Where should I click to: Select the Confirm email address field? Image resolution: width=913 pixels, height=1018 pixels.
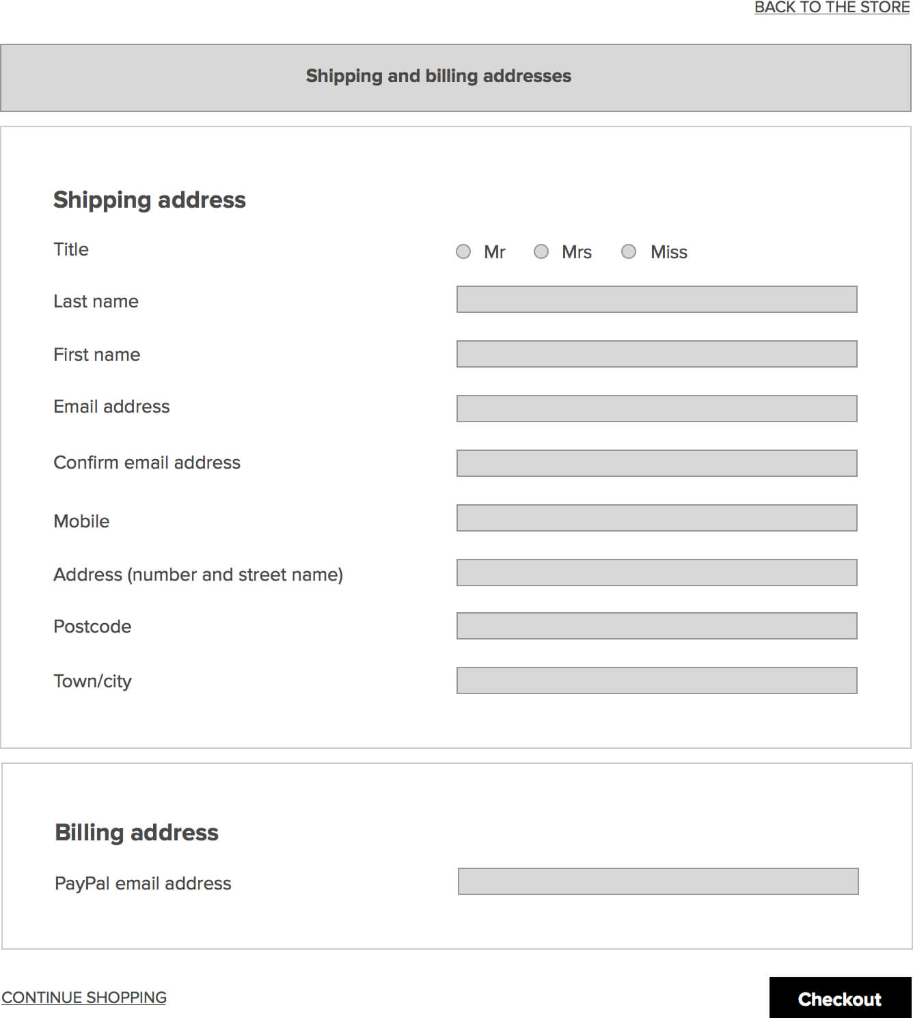click(657, 463)
